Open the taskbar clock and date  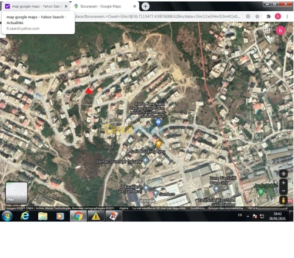coord(278,216)
